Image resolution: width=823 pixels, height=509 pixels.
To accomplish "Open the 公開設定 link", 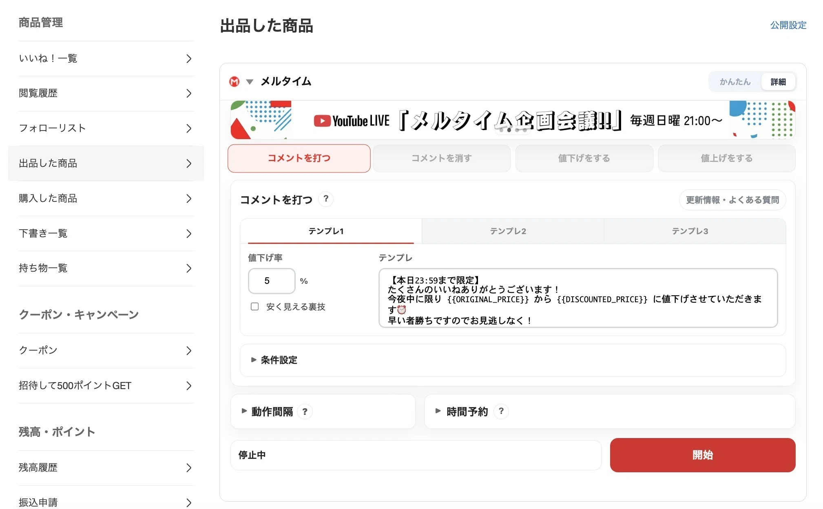I will click(x=788, y=25).
